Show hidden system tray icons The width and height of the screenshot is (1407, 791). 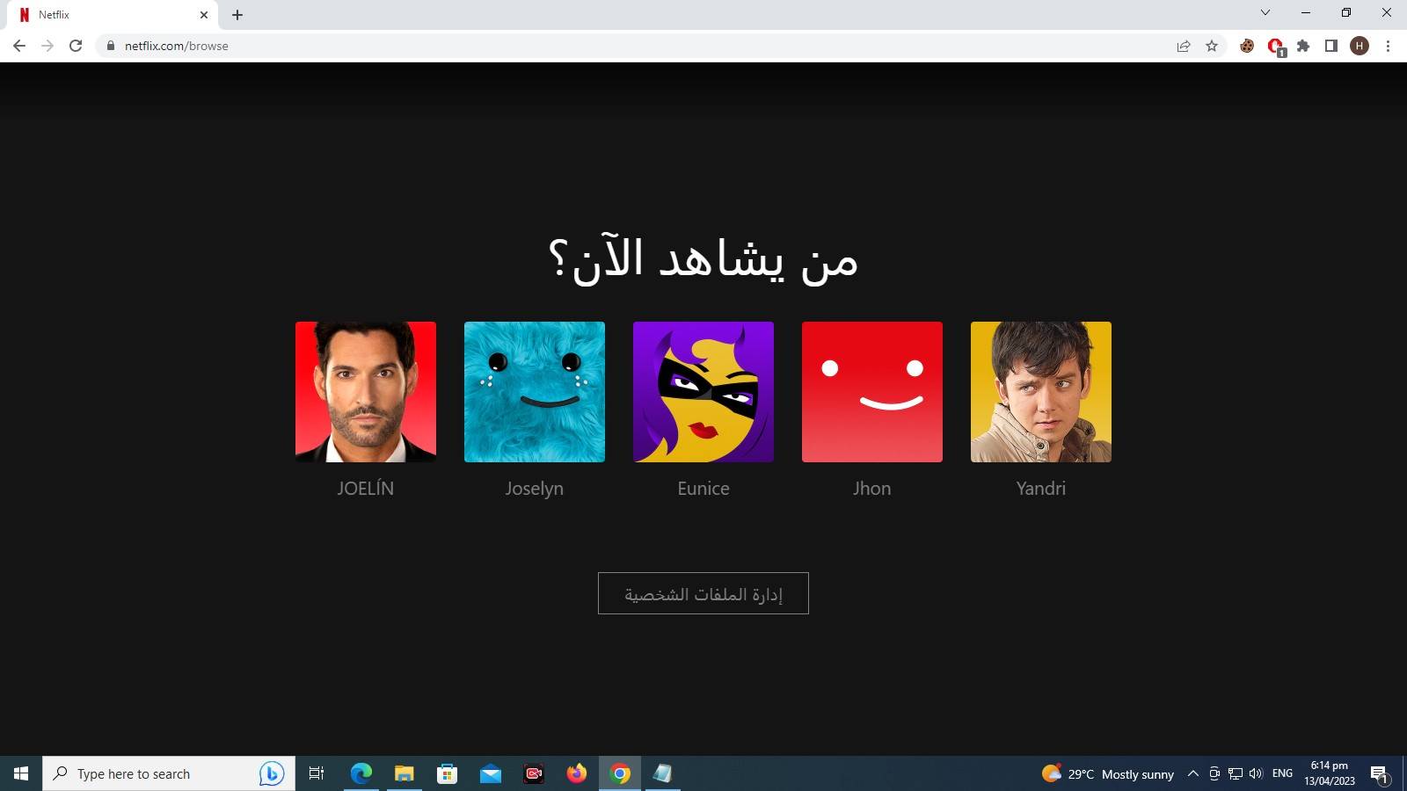click(x=1193, y=773)
